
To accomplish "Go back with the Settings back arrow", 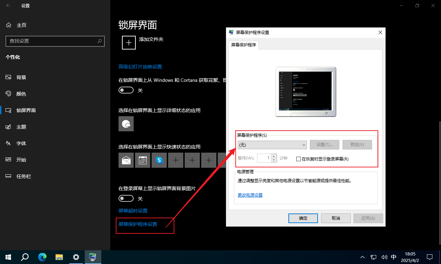I will point(8,5).
